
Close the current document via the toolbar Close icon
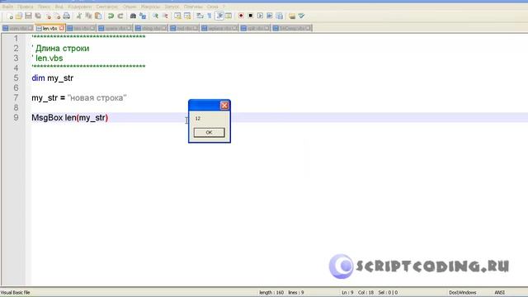point(48,16)
